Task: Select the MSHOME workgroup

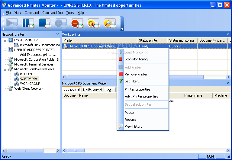Action: 27,74
